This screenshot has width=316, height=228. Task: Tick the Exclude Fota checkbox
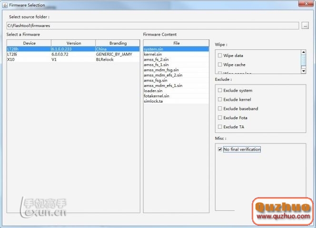pos(220,117)
